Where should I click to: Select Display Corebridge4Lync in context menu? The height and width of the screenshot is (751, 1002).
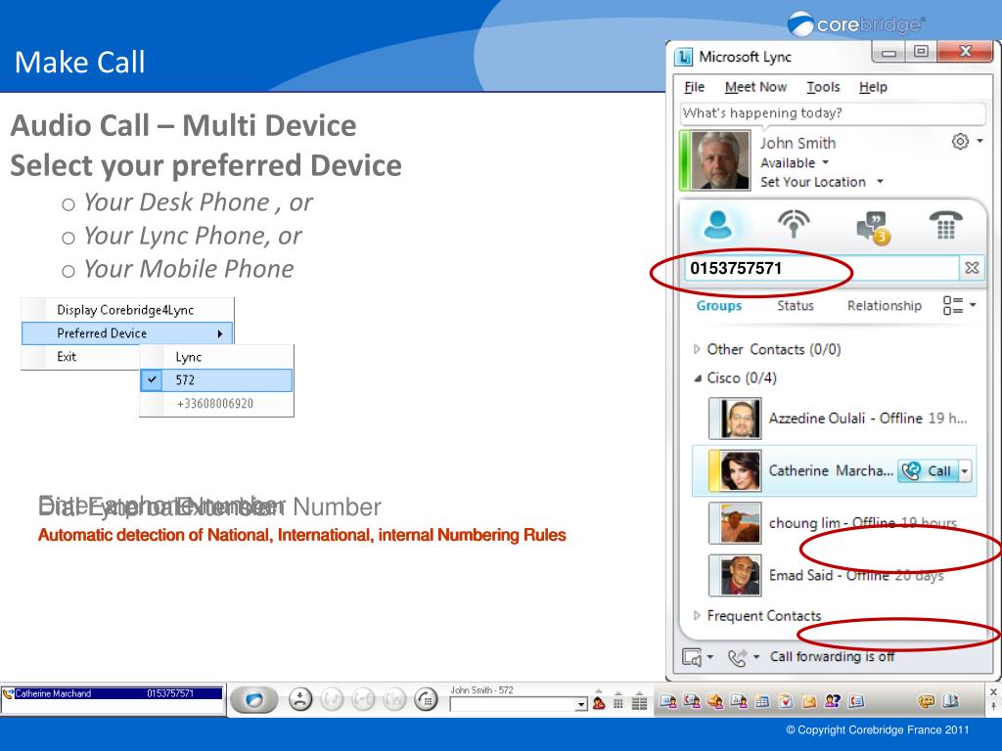click(128, 310)
